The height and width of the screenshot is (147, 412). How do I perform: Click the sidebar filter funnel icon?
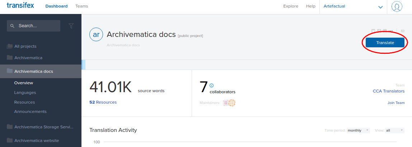click(71, 26)
